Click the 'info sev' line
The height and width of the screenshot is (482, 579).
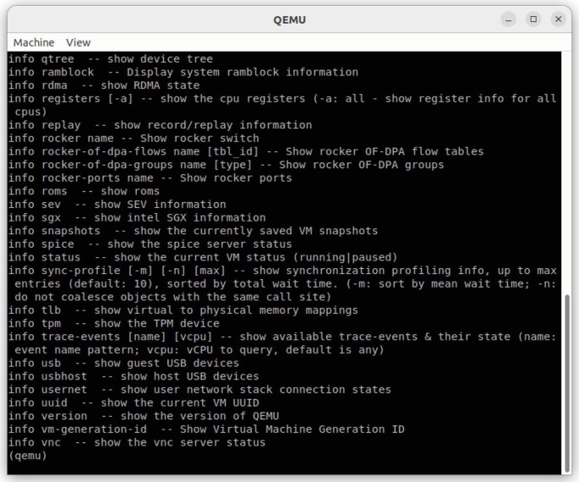117,205
